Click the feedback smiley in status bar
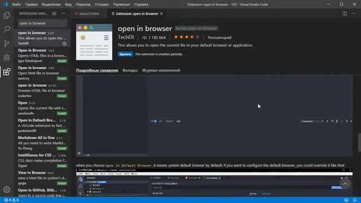361x203 pixels. (346, 200)
